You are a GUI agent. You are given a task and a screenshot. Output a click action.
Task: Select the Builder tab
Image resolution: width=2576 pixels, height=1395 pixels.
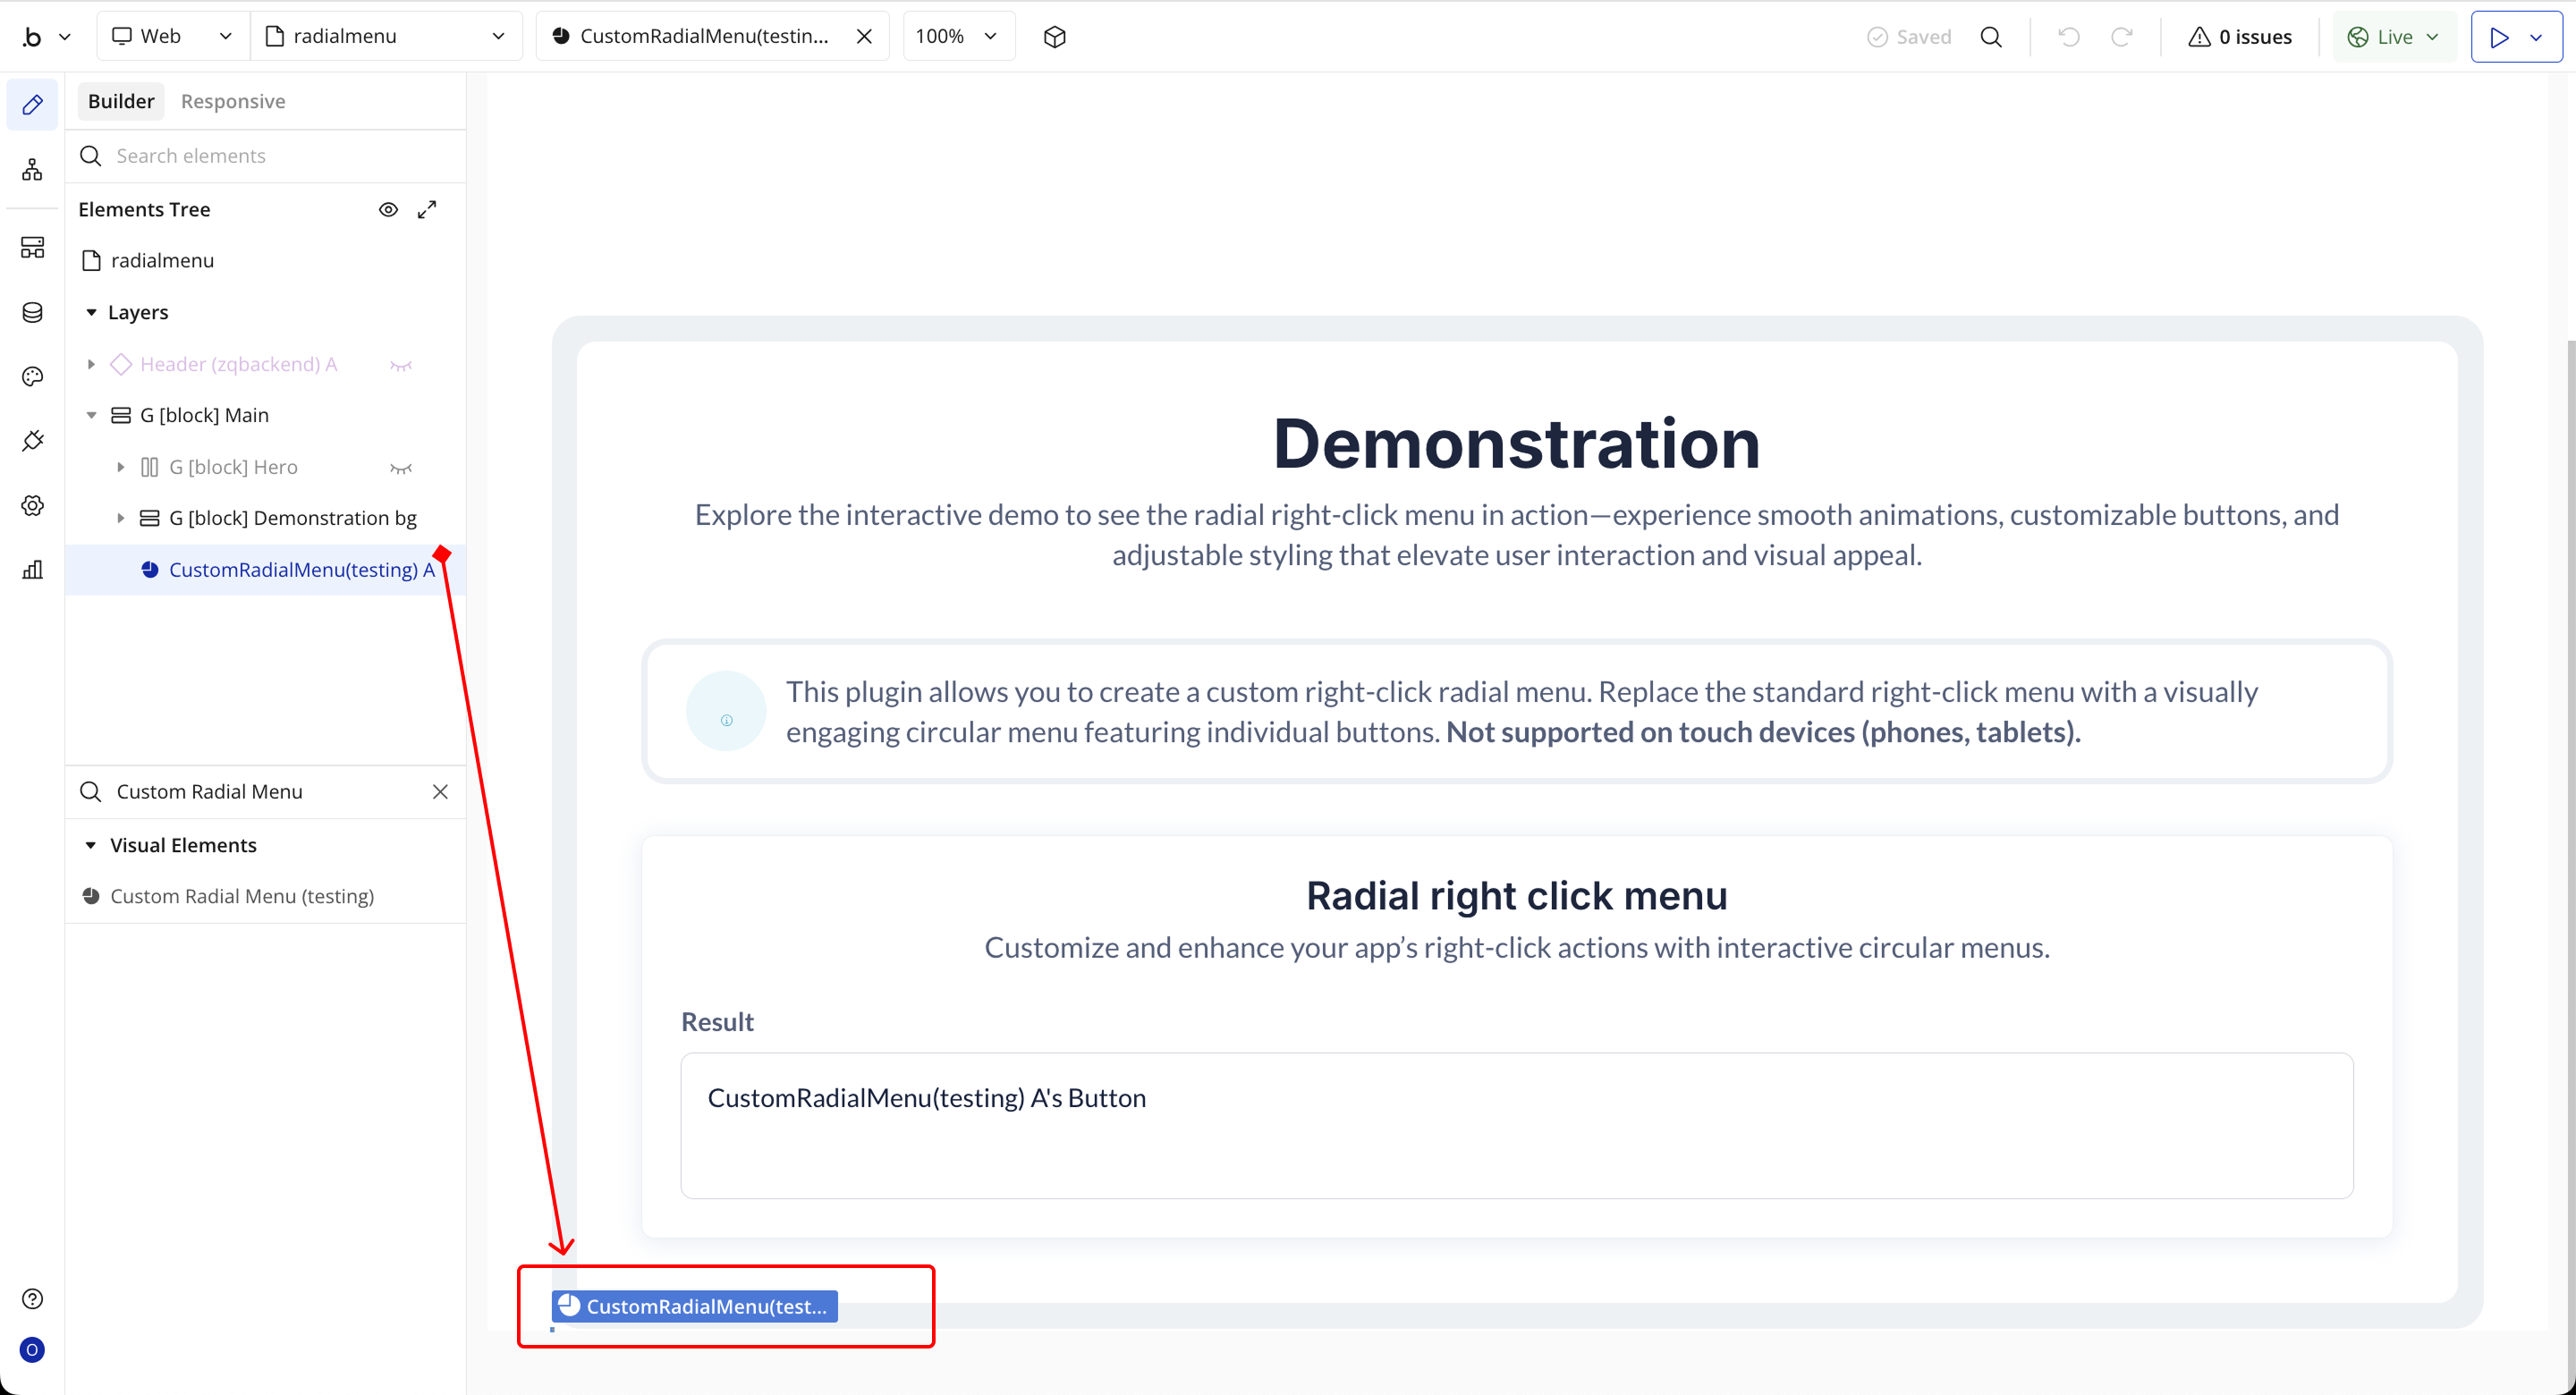coord(120,101)
